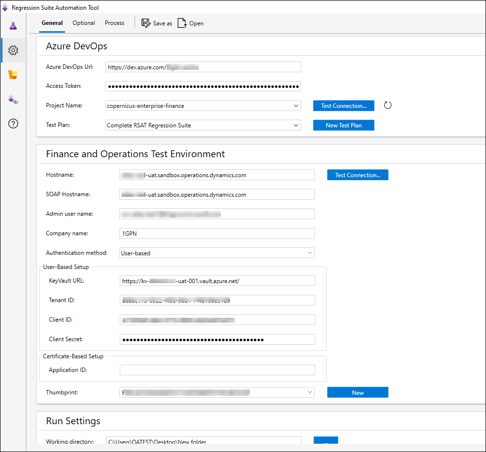Screen dimensions: 486x452
Task: Focus the KeyVault URL field
Action: click(x=217, y=281)
